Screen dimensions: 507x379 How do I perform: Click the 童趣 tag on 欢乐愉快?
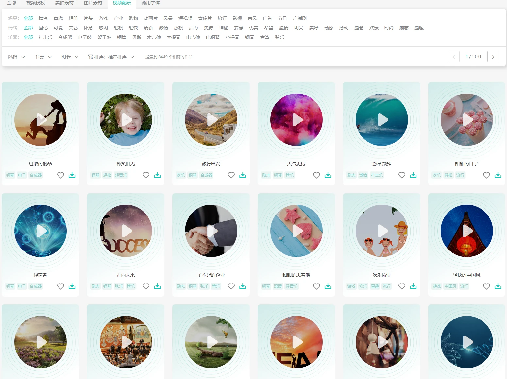tap(375, 286)
